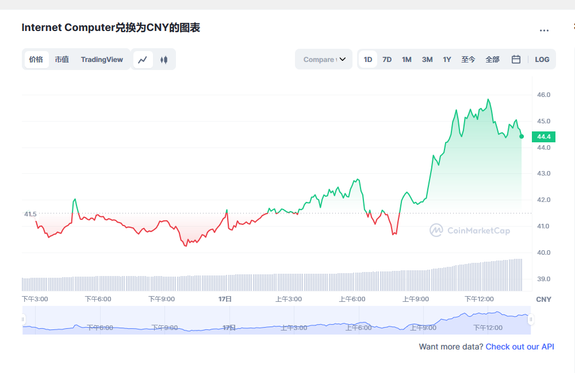Grab the right range slider handle
The height and width of the screenshot is (373, 575).
531,320
